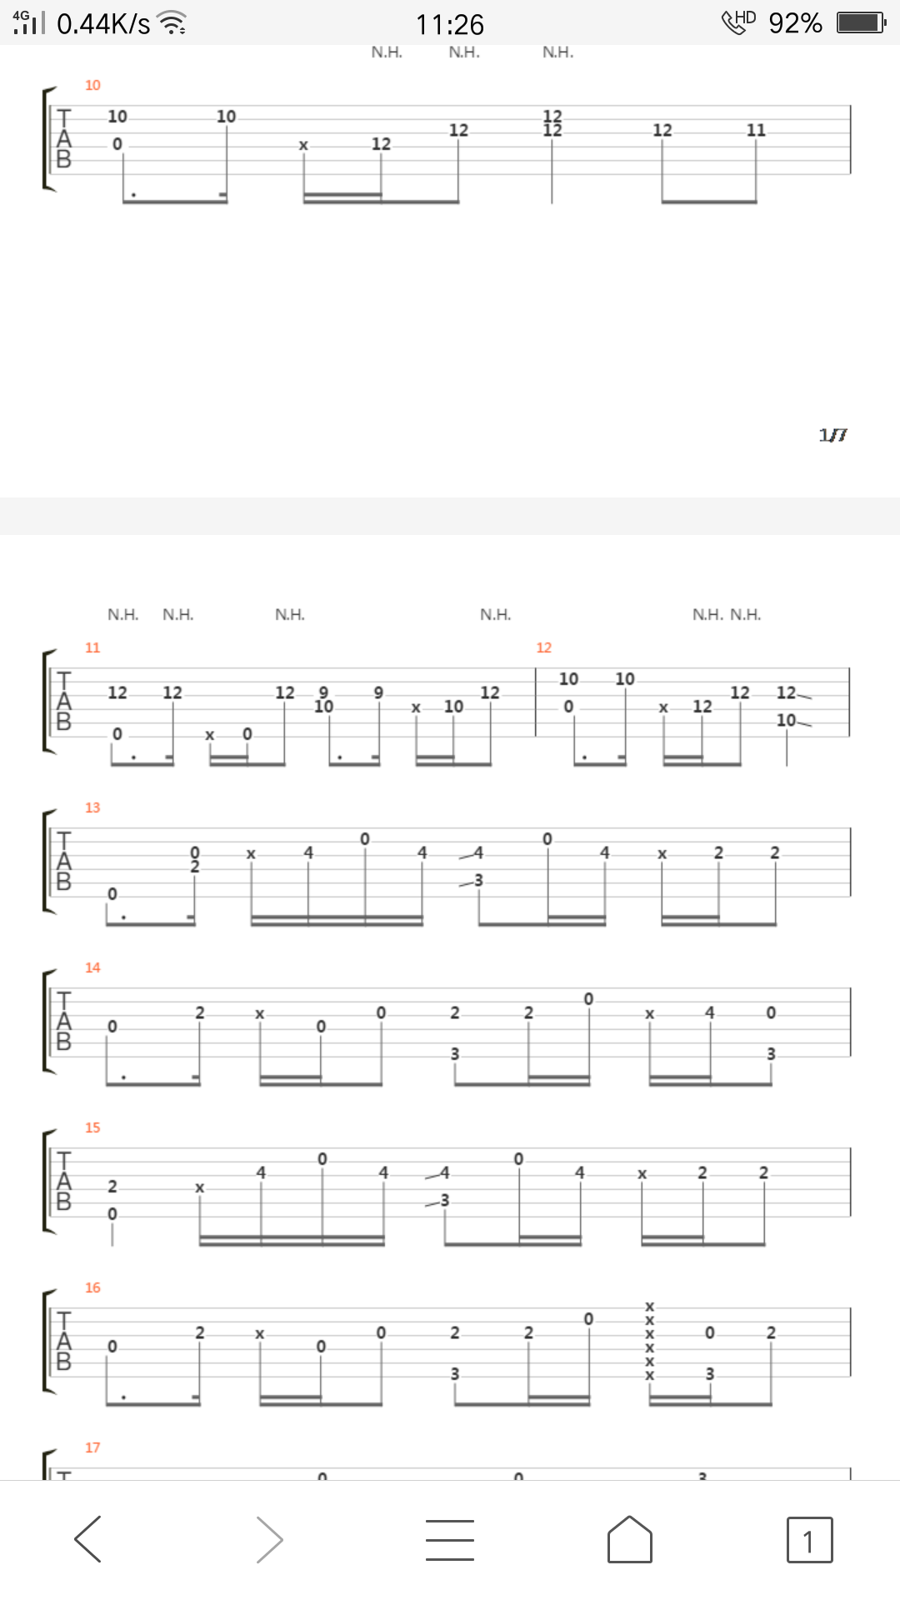Tap the 1/7 page indicator
The image size is (900, 1600).
(x=832, y=435)
